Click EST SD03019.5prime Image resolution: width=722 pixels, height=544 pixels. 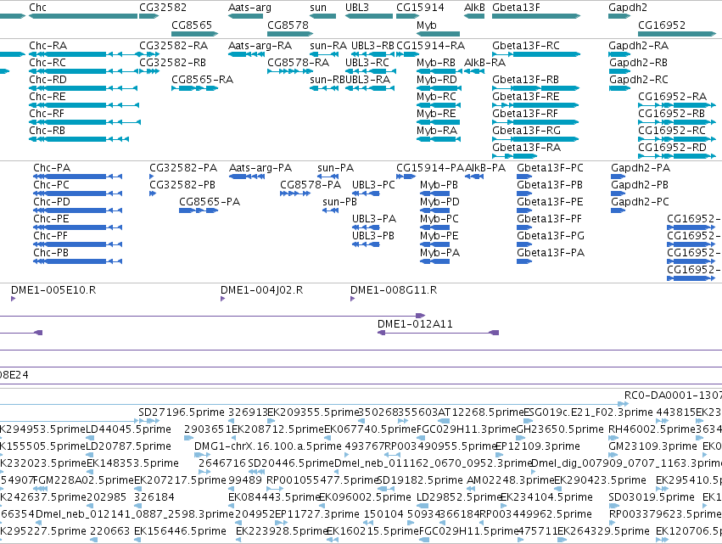[x=612, y=506]
